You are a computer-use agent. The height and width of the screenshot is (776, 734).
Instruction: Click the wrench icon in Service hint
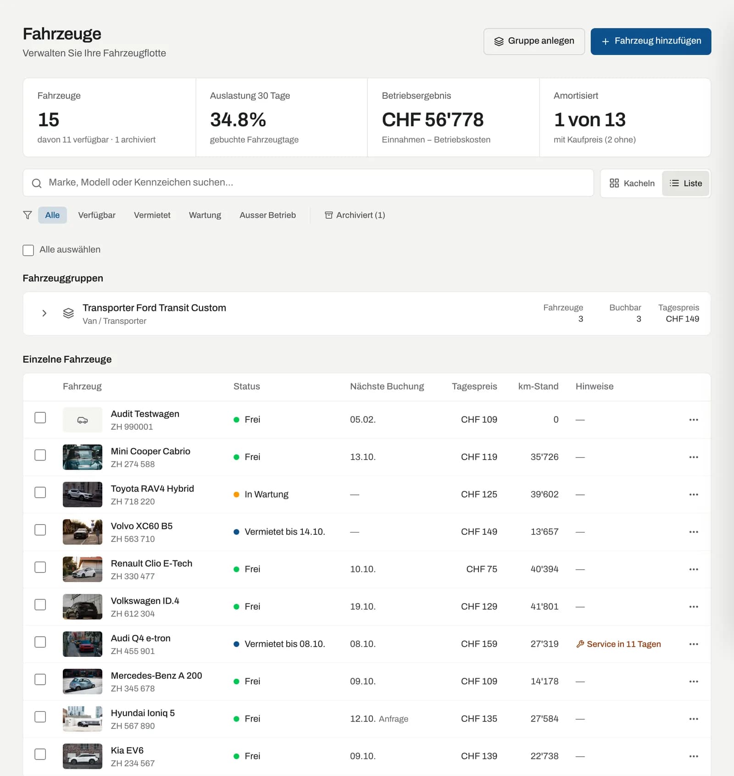580,644
